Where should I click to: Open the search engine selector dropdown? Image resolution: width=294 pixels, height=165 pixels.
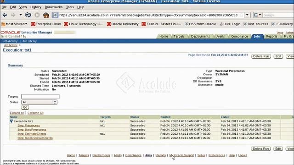[x=257, y=15]
